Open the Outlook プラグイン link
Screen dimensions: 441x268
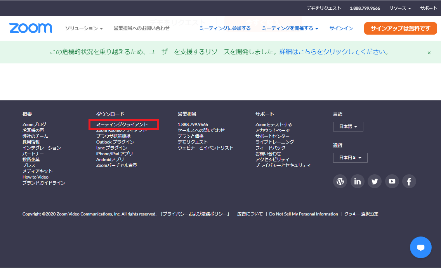pyautogui.click(x=115, y=142)
